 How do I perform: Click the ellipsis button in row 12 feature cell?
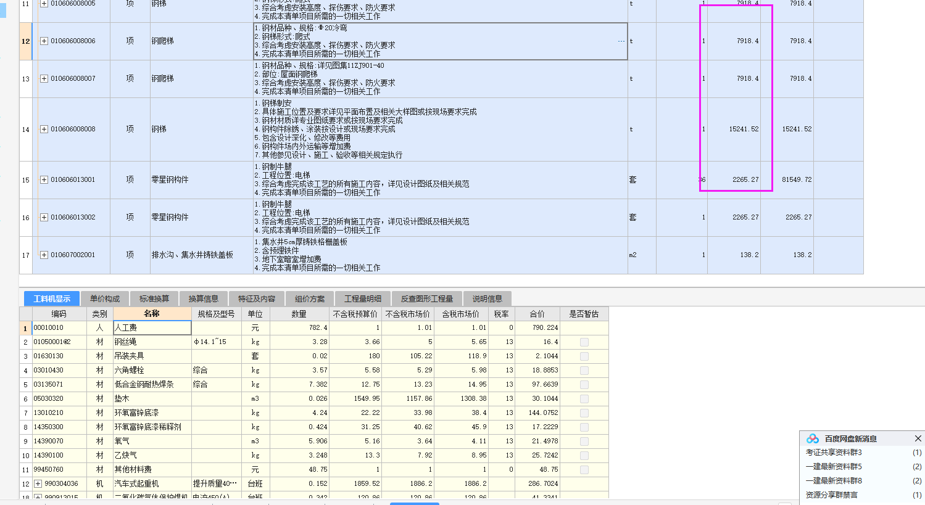[621, 41]
